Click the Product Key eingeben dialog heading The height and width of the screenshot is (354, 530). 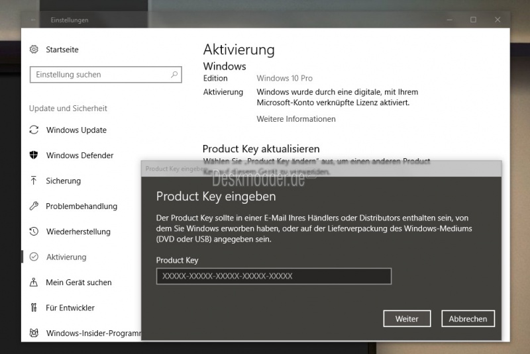(216, 197)
